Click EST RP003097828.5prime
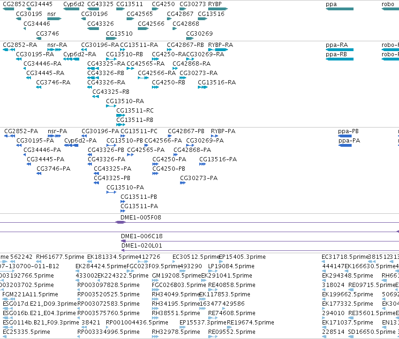 click(x=108, y=285)
